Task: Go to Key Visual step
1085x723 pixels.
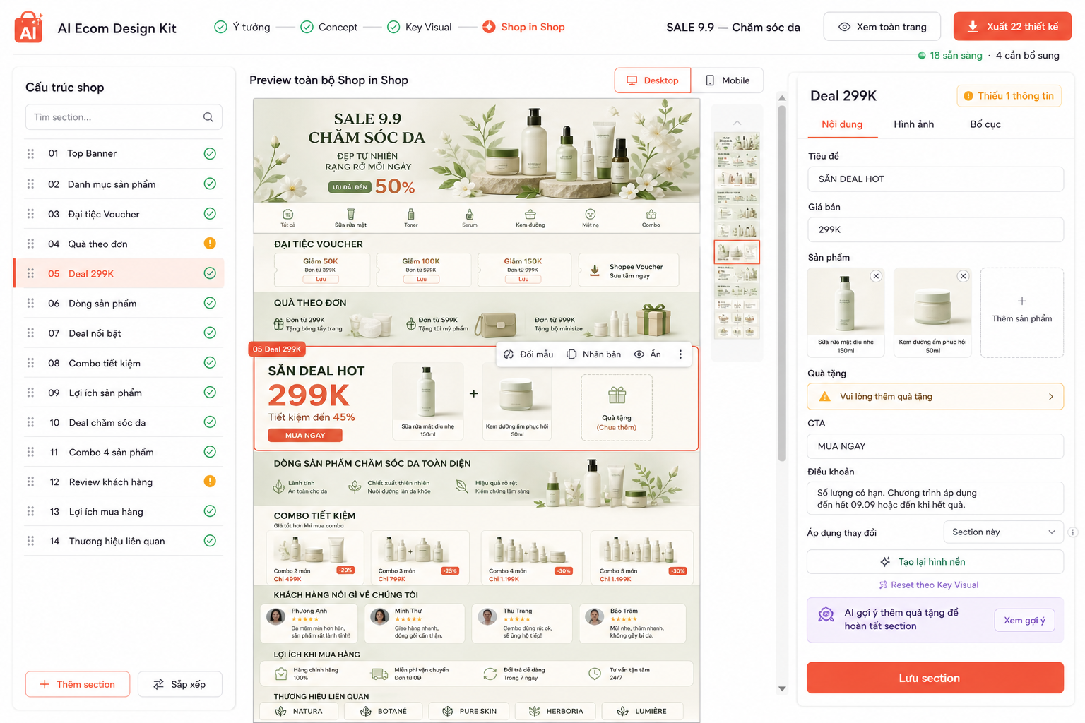Action: click(x=420, y=27)
